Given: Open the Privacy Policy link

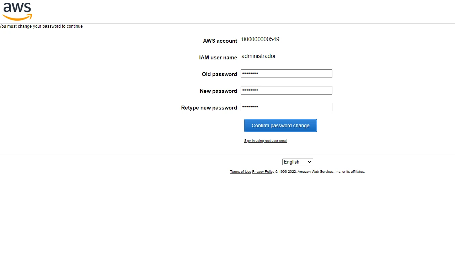Looking at the screenshot, I should (x=263, y=172).
